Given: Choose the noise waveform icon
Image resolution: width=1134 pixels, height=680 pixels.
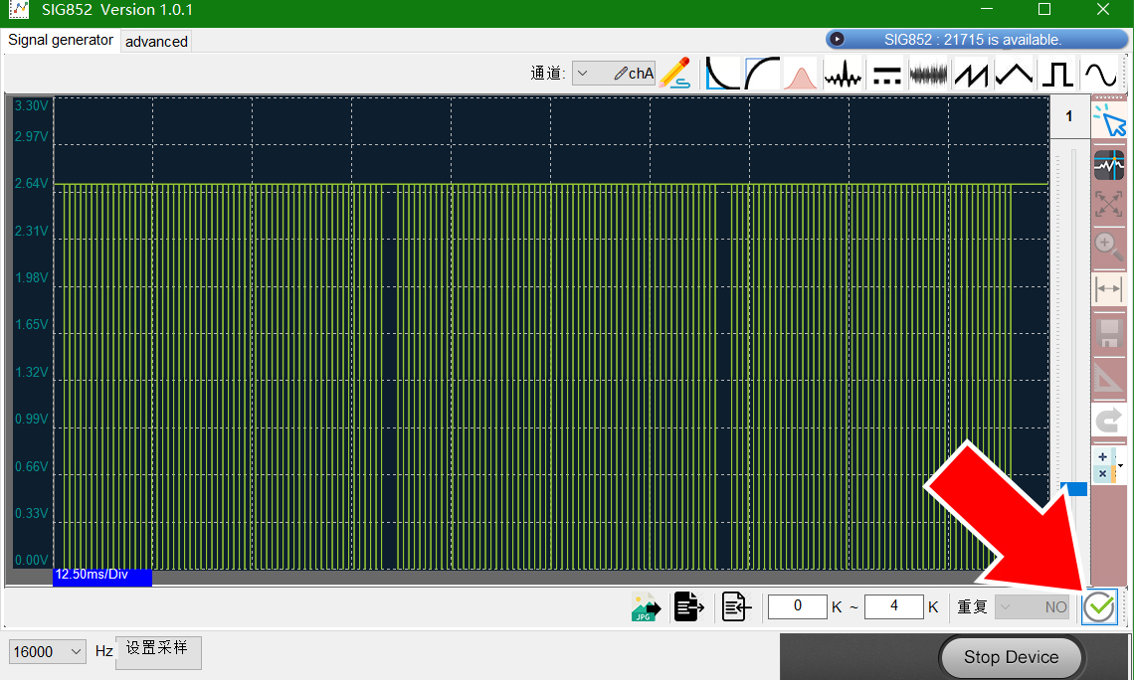Looking at the screenshot, I should [x=930, y=74].
